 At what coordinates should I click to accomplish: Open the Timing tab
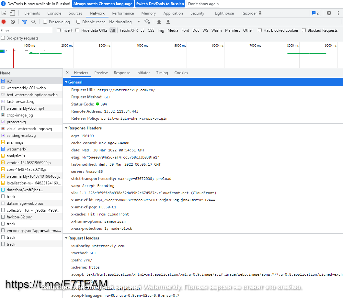pos(162,73)
